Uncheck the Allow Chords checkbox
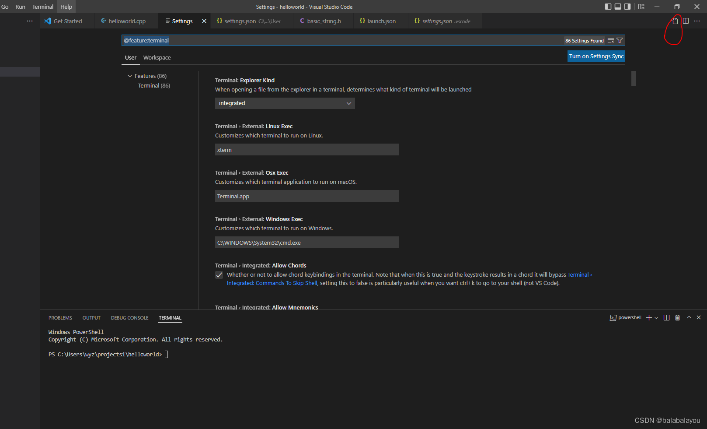 pos(219,275)
